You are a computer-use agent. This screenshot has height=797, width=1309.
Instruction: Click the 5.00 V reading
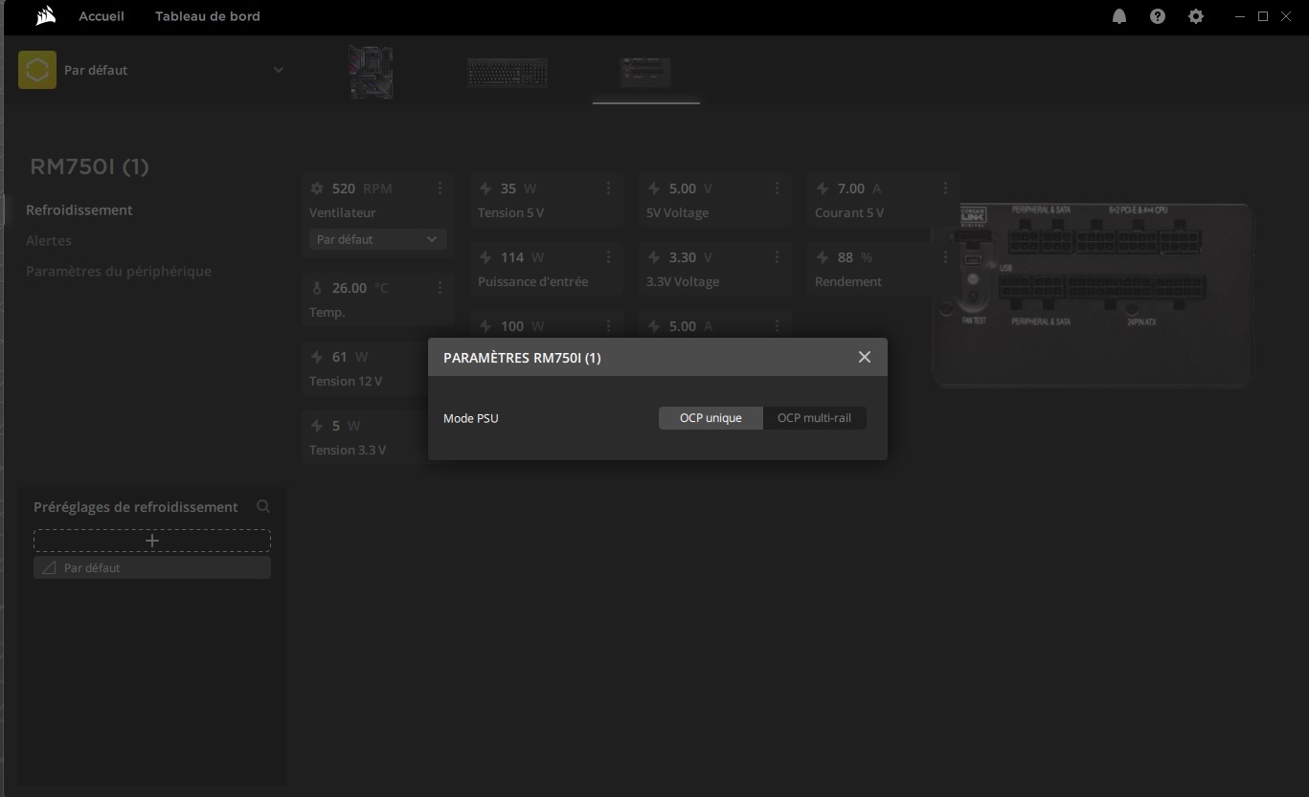[x=690, y=188]
